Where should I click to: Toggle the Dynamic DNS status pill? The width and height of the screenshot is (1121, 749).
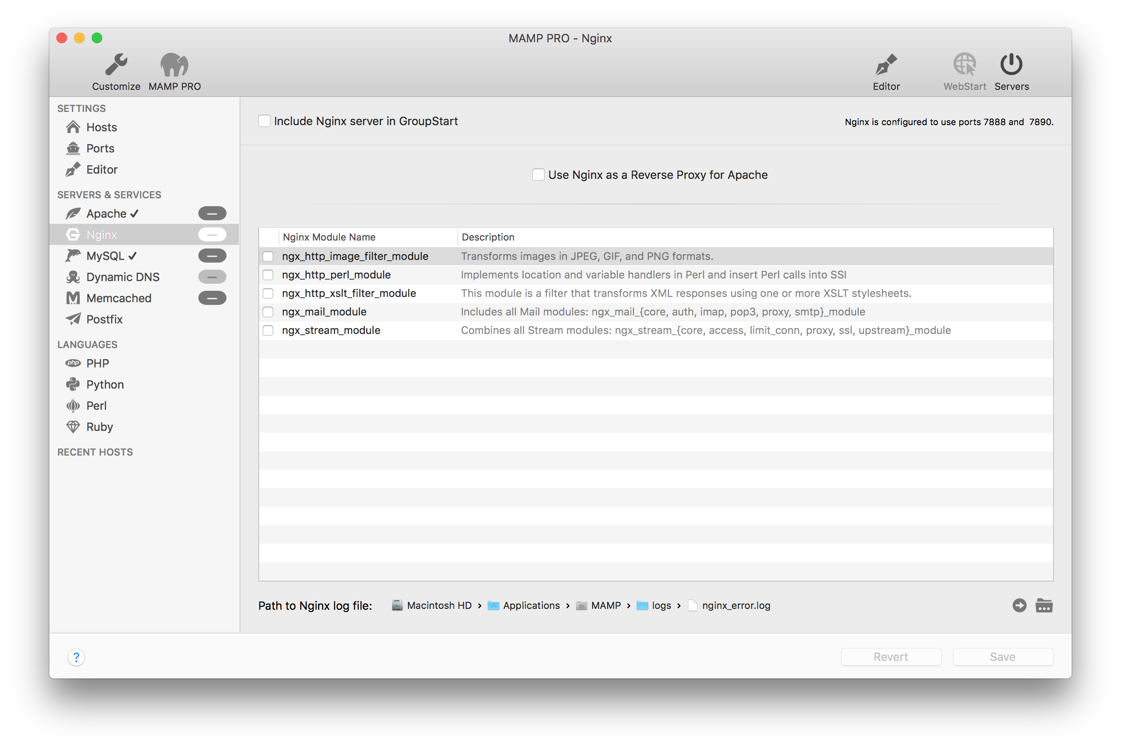[212, 277]
